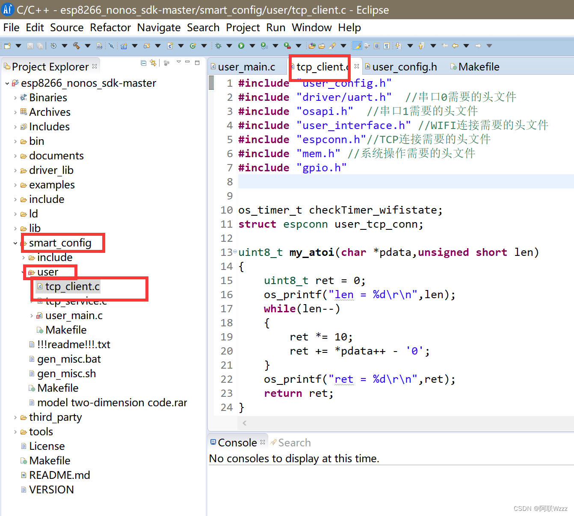574x516 pixels.
Task: Click the Profile launch icon
Action: pyautogui.click(x=264, y=46)
